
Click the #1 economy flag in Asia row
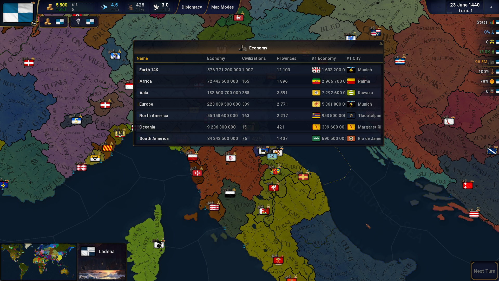click(316, 93)
